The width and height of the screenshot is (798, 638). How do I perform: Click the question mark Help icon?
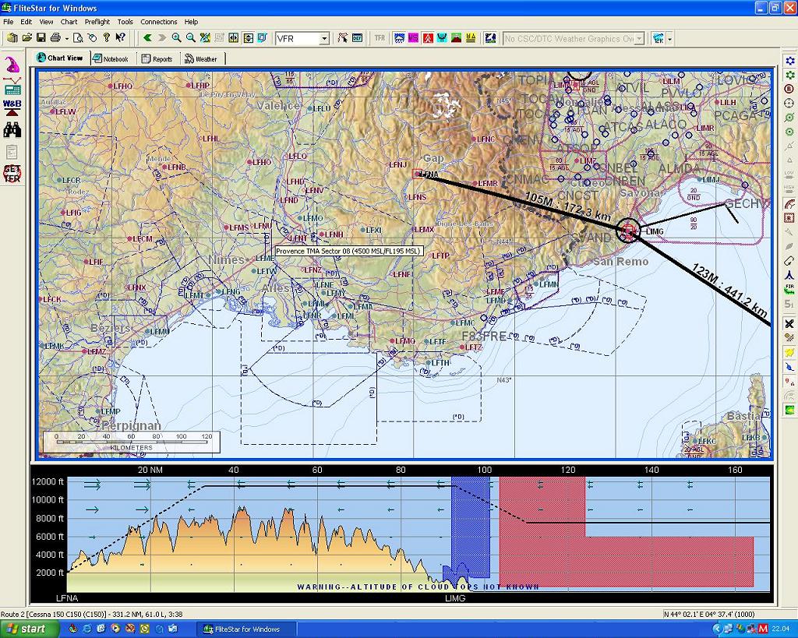coord(106,38)
